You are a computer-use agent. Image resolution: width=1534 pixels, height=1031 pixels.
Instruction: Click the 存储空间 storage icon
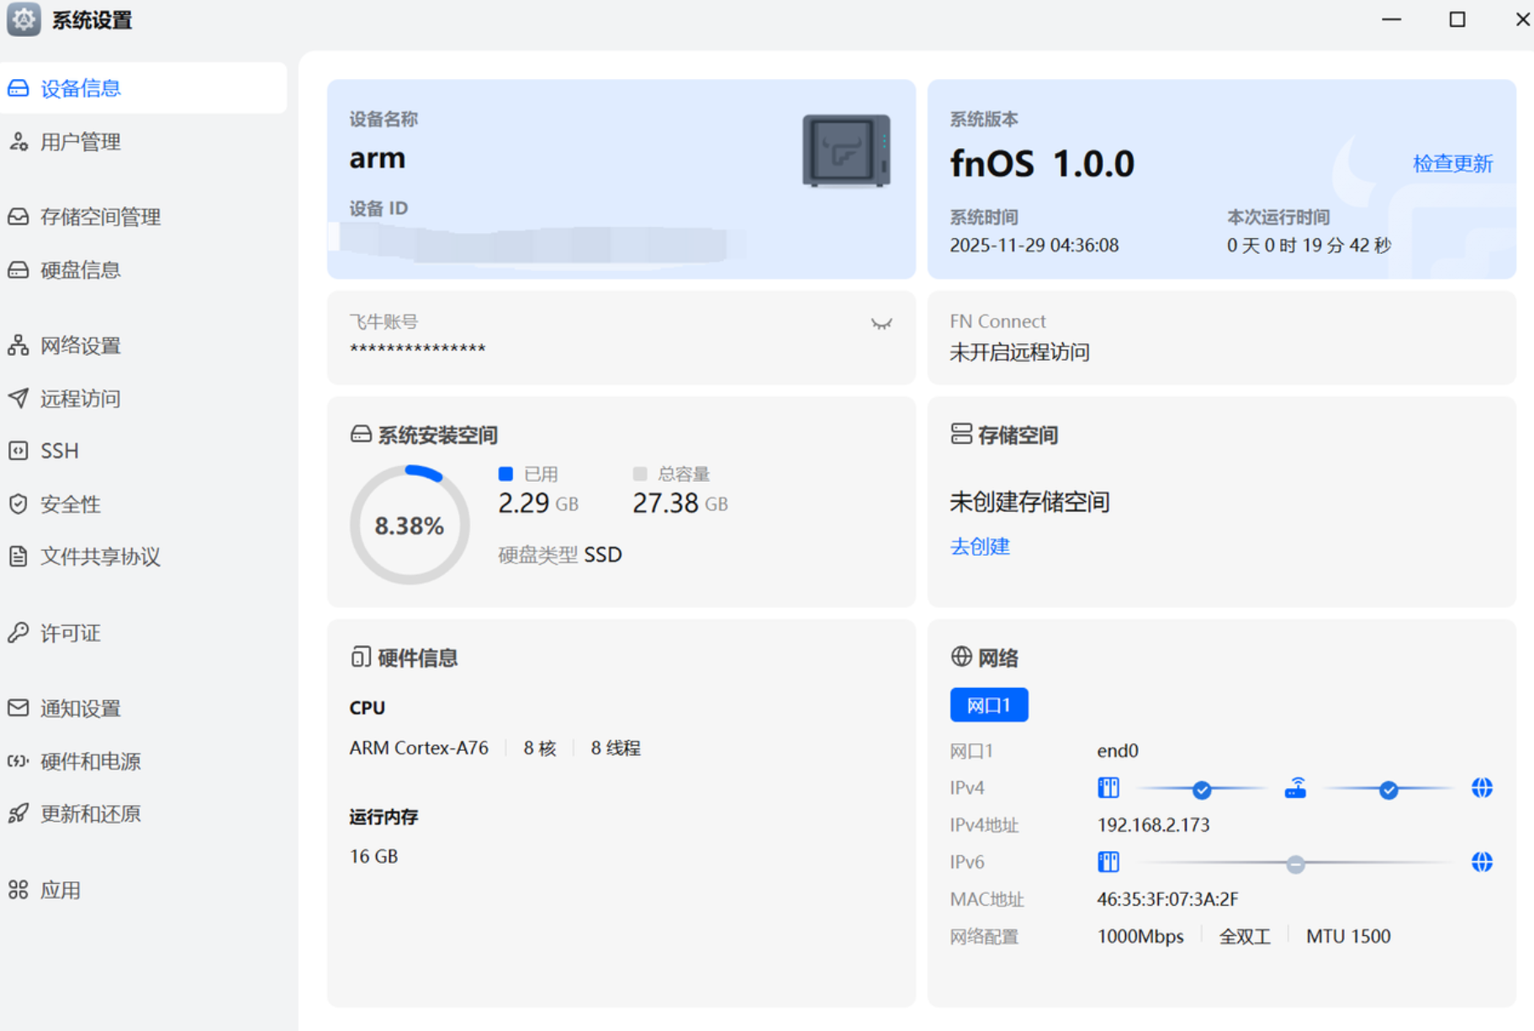click(960, 434)
